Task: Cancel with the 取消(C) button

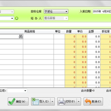Action: [93, 101]
